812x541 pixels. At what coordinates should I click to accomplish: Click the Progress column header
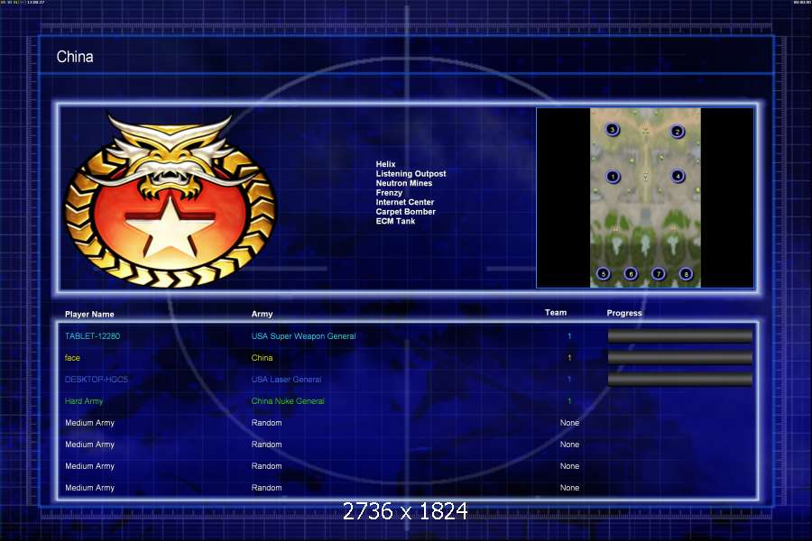624,313
